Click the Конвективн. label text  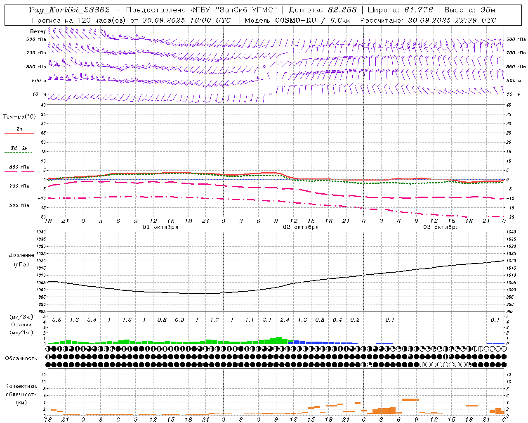(x=21, y=386)
